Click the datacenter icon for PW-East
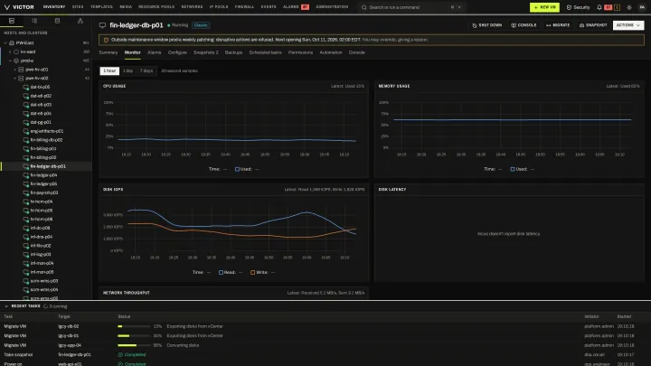651x366 pixels. tap(12, 42)
